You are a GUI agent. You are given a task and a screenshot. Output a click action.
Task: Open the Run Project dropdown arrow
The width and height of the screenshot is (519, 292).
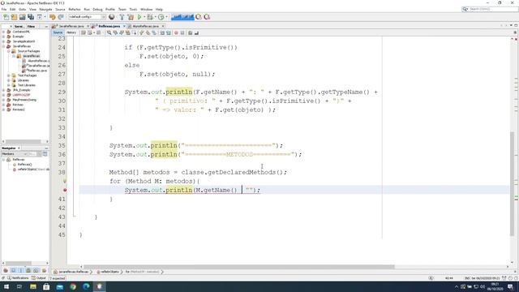(x=144, y=17)
